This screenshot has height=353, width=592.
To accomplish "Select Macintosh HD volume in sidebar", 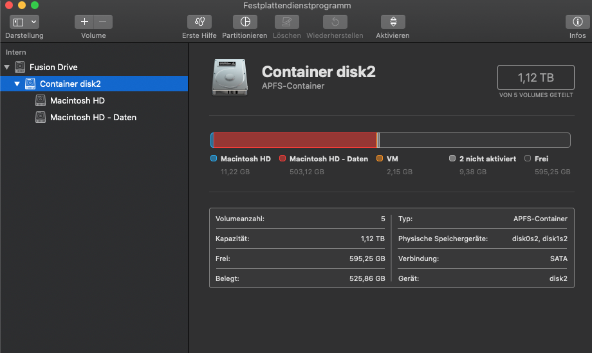I will pyautogui.click(x=77, y=100).
